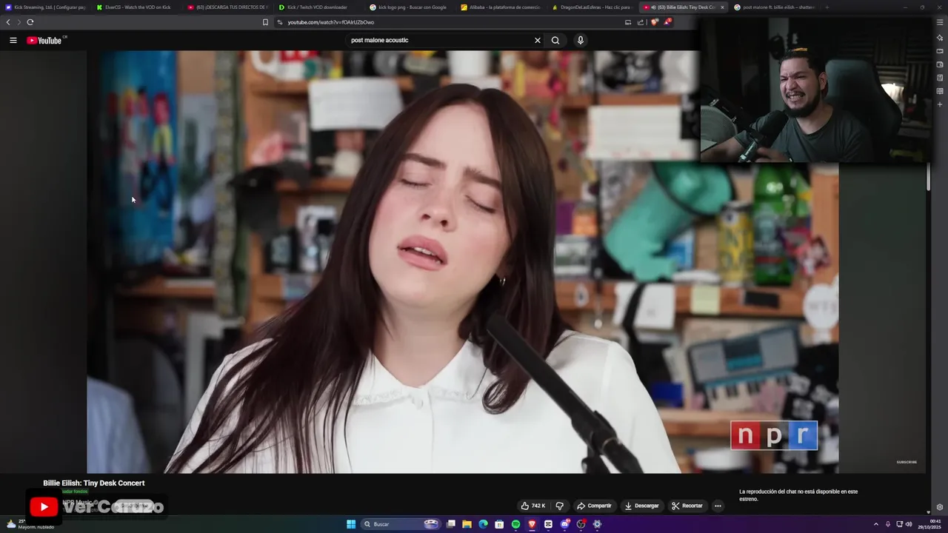Click the video title 'Billie Eilish: Tiny Desk Concert'
Image resolution: width=948 pixels, height=533 pixels.
[x=94, y=483]
